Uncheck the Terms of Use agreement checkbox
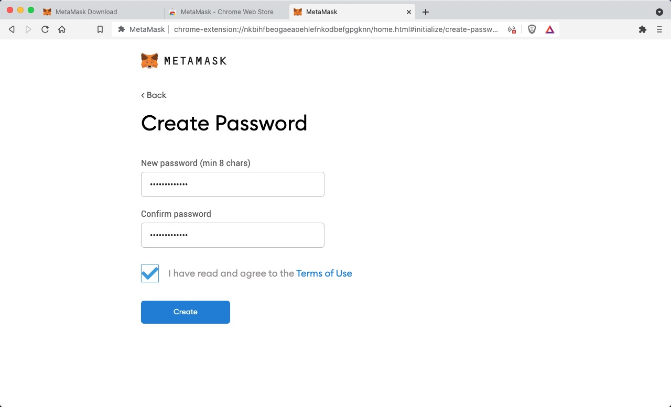Viewport: 671px width, 407px height. [150, 273]
